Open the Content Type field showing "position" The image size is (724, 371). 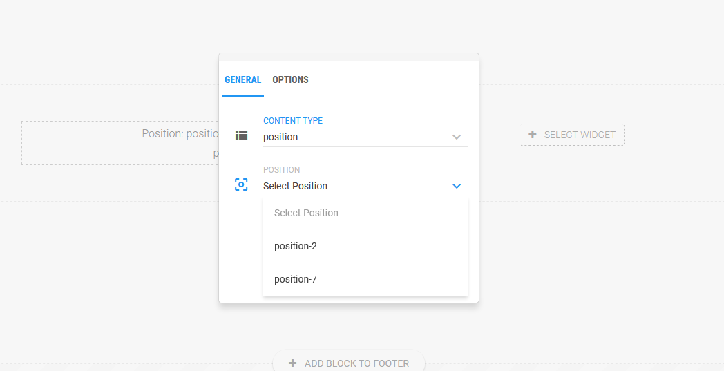[x=352, y=137]
